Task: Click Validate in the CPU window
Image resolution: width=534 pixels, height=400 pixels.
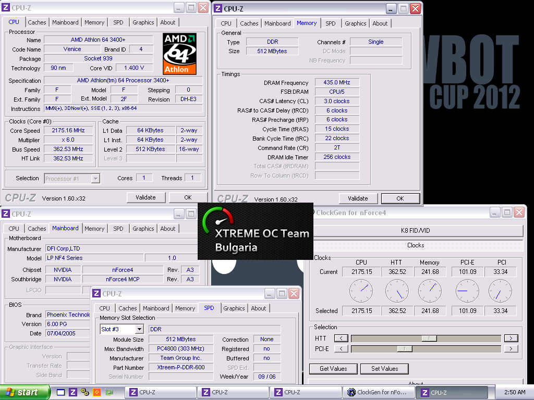Action: 146,197
